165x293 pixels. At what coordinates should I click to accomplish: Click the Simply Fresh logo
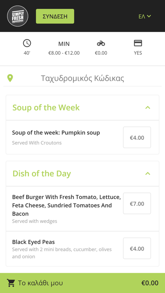(x=18, y=16)
